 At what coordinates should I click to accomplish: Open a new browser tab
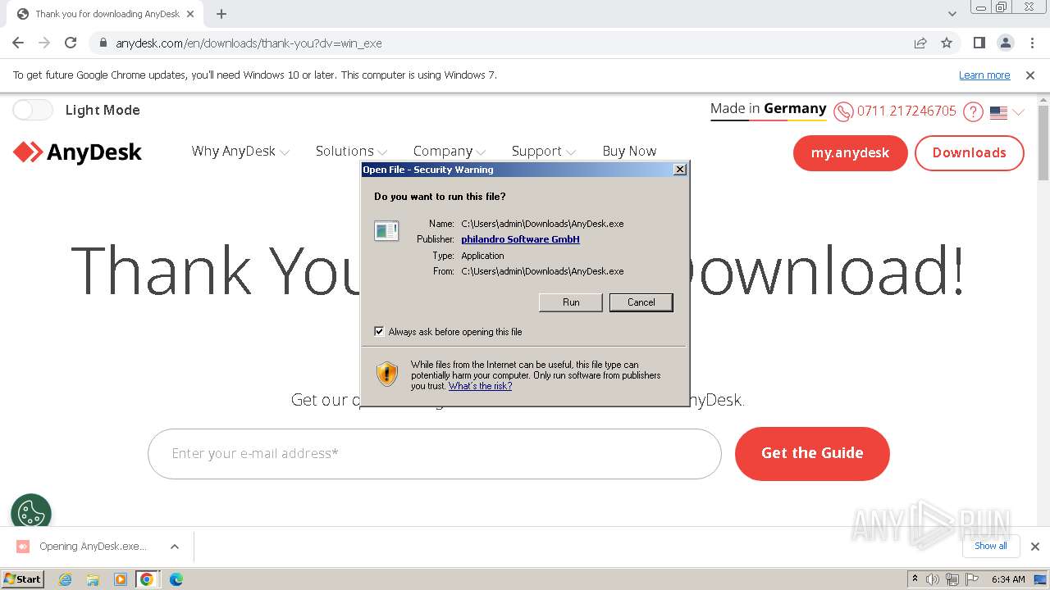pos(221,14)
